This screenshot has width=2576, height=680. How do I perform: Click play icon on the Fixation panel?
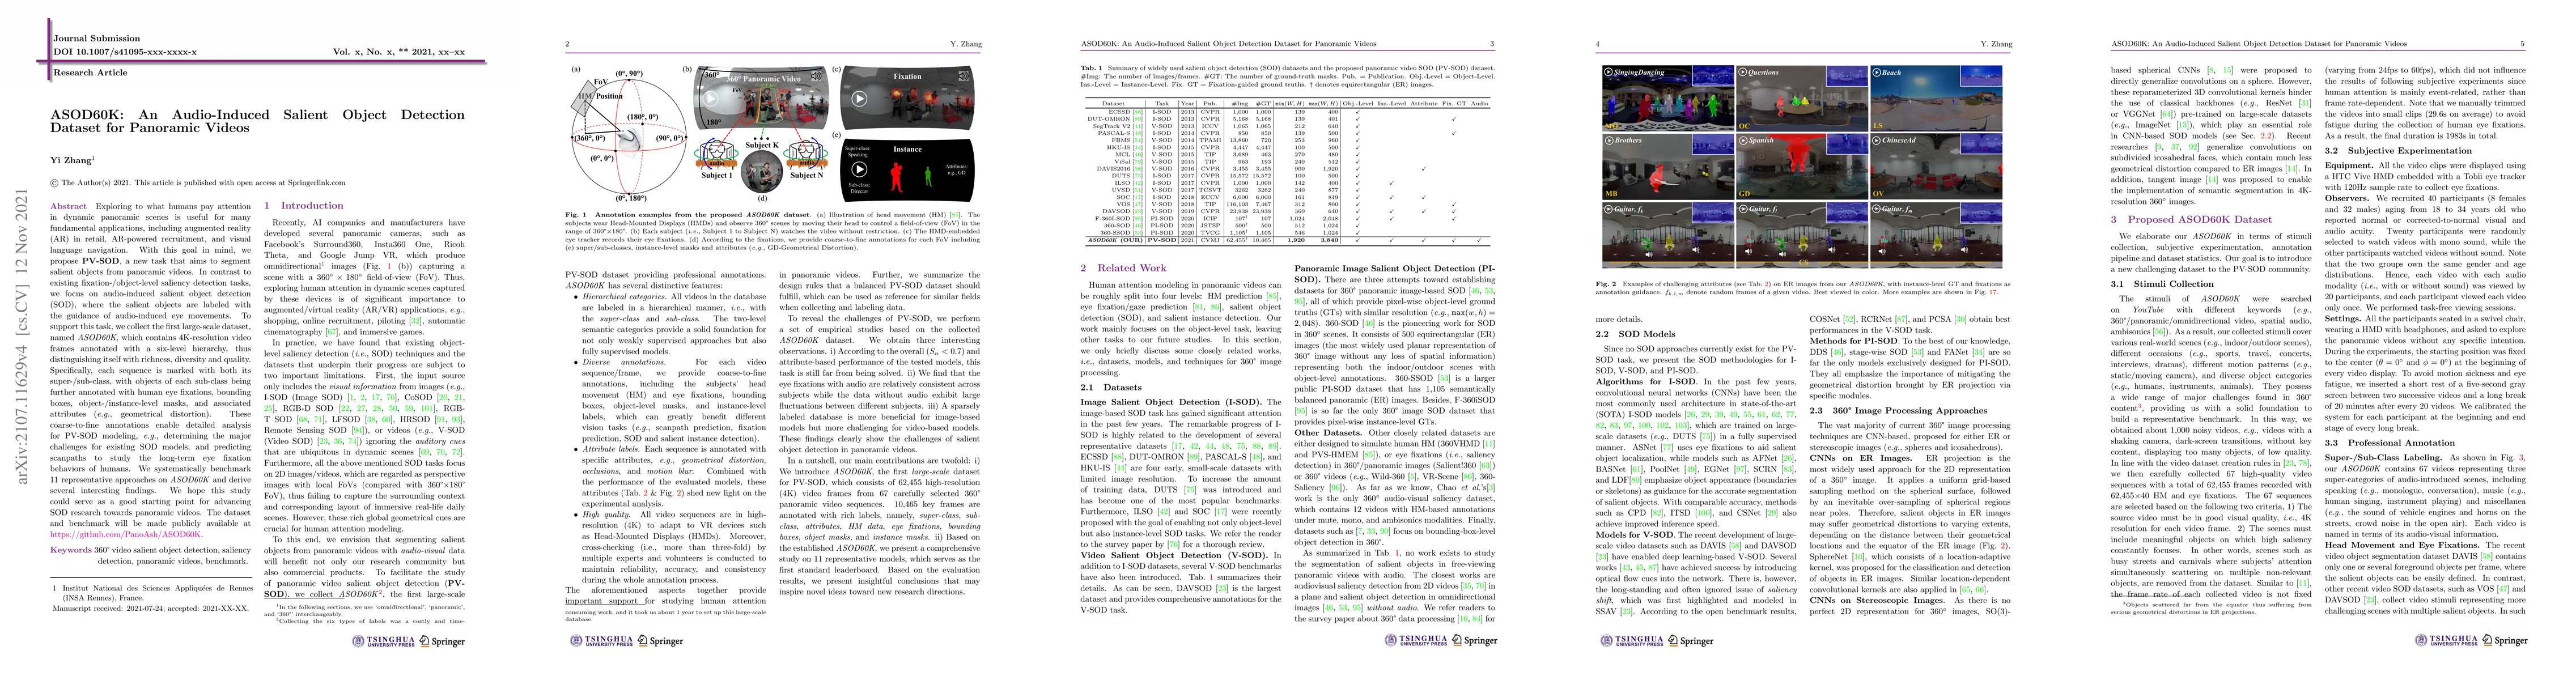pos(859,99)
